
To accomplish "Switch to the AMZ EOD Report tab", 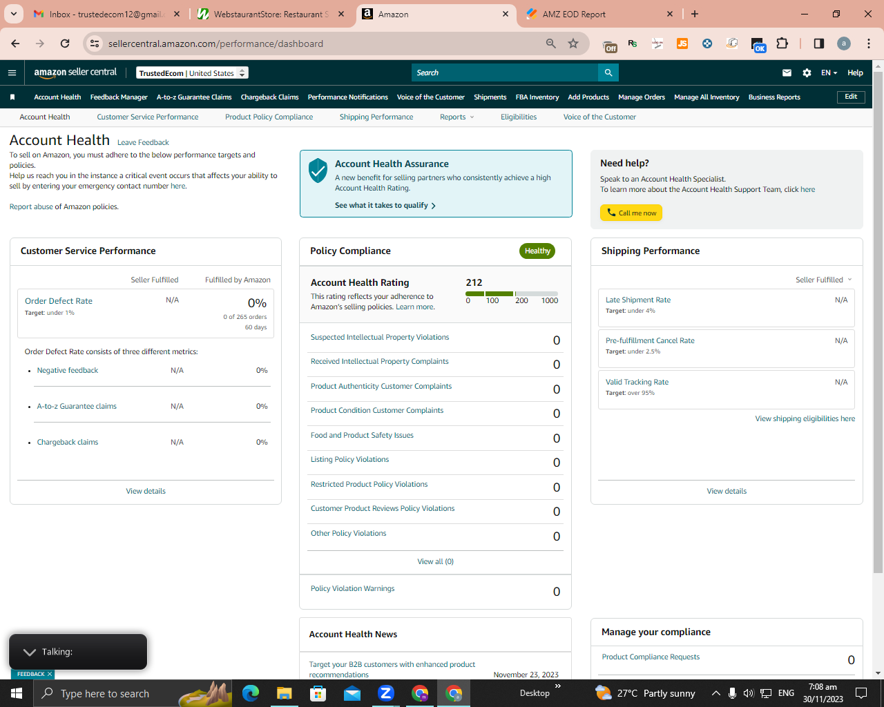I will (x=599, y=14).
